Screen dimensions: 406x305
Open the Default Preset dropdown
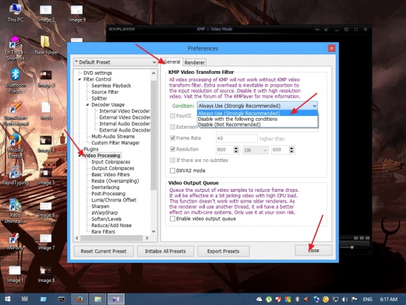coord(116,62)
